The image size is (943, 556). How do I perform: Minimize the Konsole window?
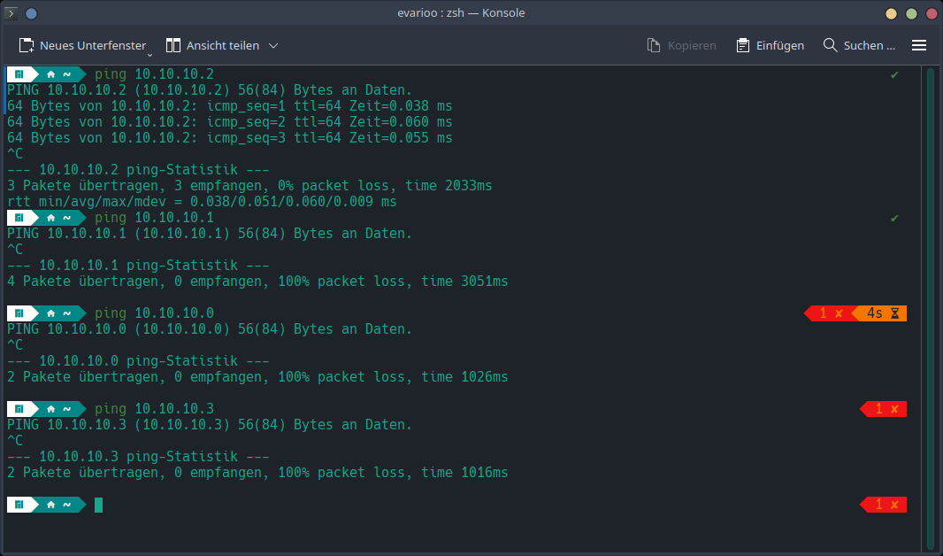click(891, 13)
